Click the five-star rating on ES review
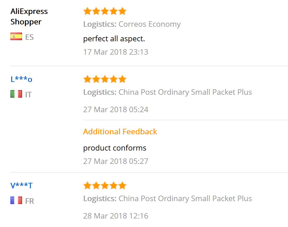This screenshot has width=288, height=227. [105, 11]
